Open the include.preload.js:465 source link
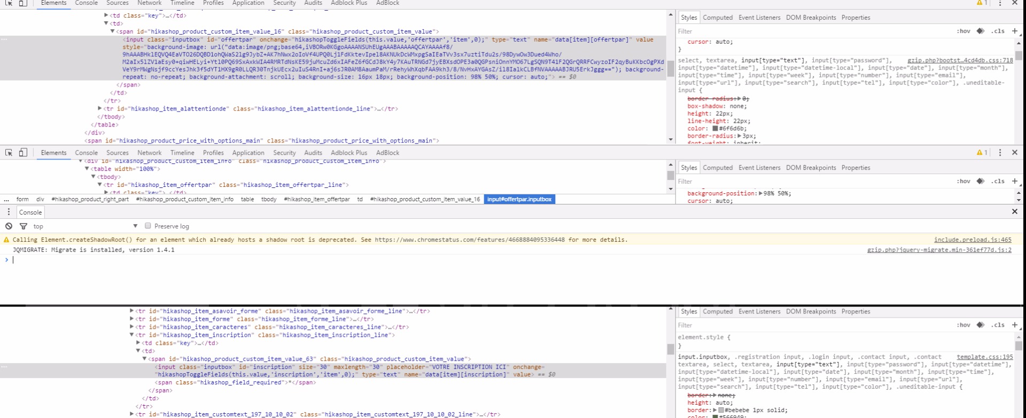Viewport: 1026px width, 418px height. (973, 240)
